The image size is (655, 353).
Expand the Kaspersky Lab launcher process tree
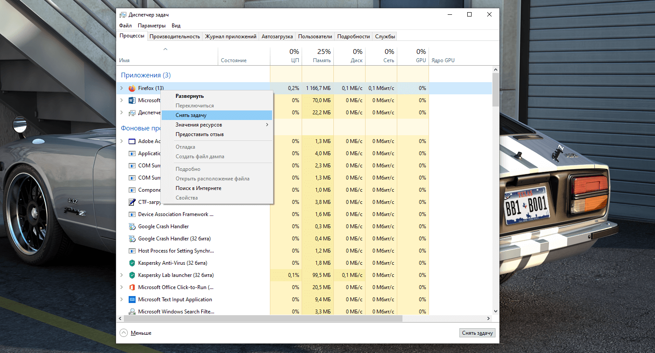[x=122, y=275]
